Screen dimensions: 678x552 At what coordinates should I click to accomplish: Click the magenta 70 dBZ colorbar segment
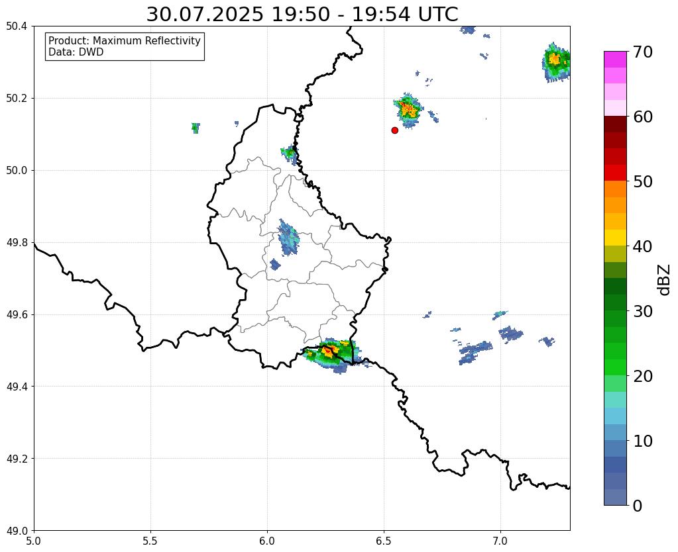pos(615,59)
